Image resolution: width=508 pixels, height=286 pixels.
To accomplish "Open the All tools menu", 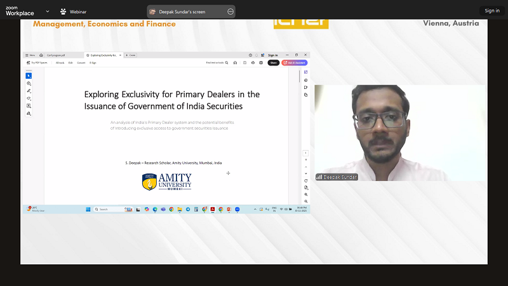I will pos(60,63).
